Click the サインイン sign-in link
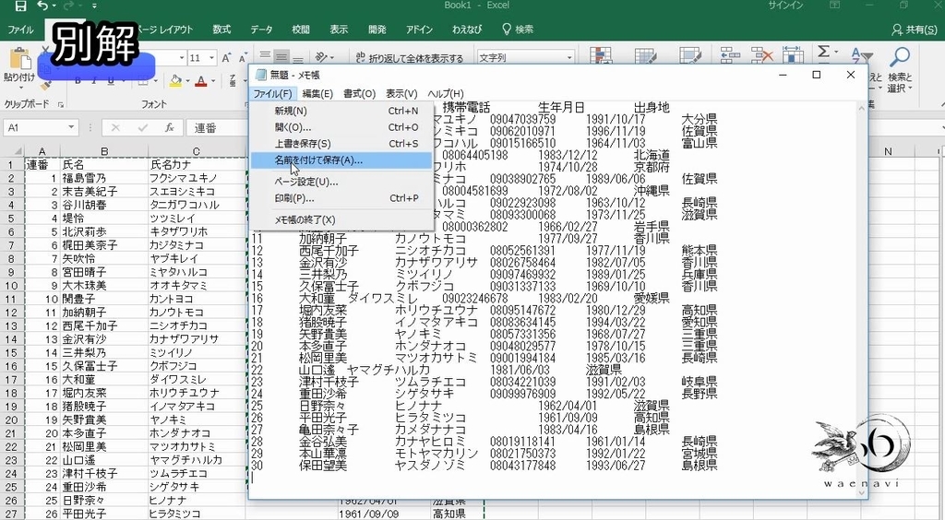Viewport: 945px width, 520px height. click(x=786, y=6)
